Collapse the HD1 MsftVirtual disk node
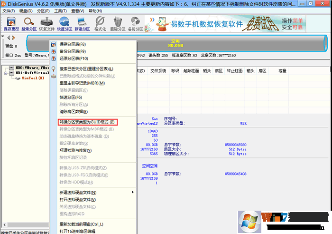This screenshot has height=234, width=332. pyautogui.click(x=5, y=72)
